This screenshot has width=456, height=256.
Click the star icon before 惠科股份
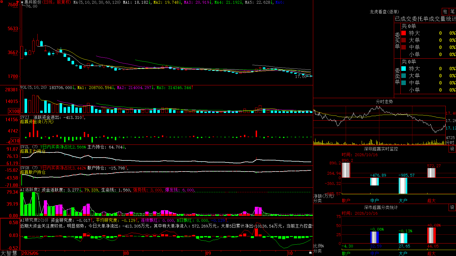pyautogui.click(x=22, y=2)
